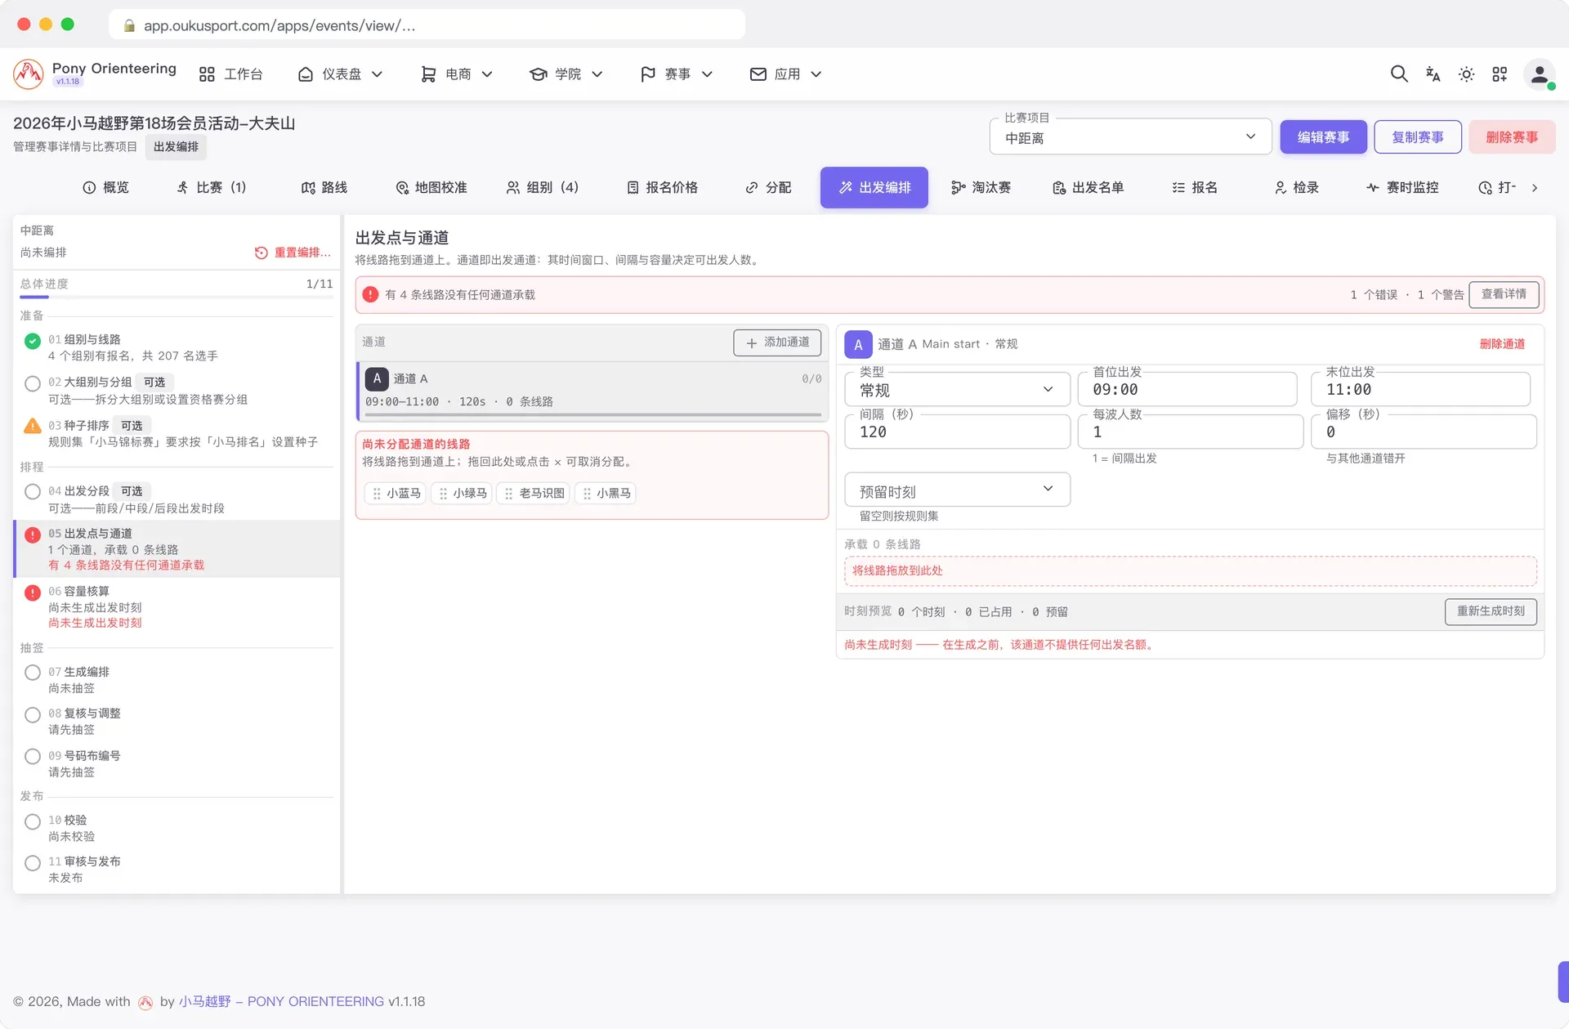Viewport: 1569px width, 1029px height.
Task: Switch to the 地图校准 tab
Action: [x=431, y=188]
